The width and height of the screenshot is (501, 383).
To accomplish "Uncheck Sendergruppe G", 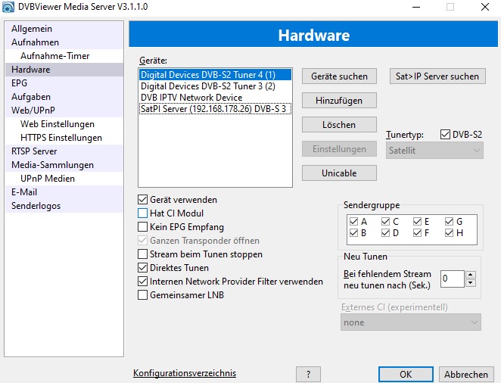I will coord(450,221).
